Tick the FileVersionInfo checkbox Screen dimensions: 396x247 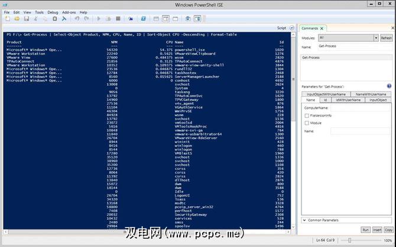(x=307, y=116)
